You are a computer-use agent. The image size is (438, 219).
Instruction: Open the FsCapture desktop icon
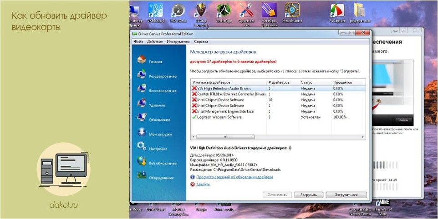point(337,13)
